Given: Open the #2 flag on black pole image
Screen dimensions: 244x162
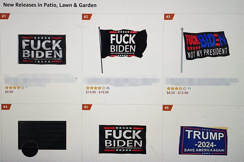Looking at the screenshot, I should [x=123, y=50].
